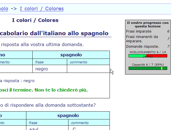Click the lower table's 'spagnolo' header
This screenshot has width=174, height=130.
(x=68, y=116)
